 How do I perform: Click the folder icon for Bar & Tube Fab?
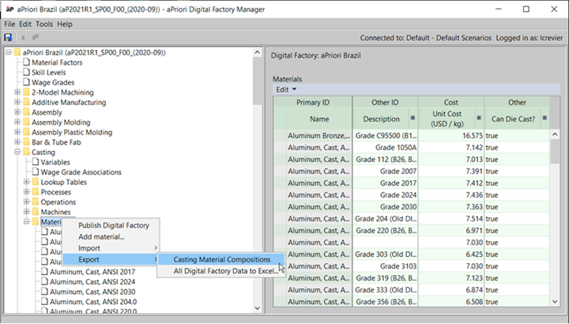coord(26,142)
